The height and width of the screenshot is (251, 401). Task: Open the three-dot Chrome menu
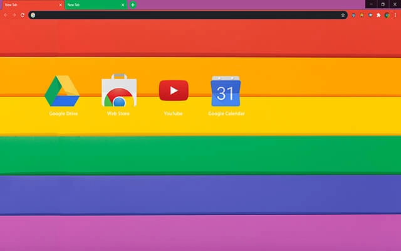395,15
